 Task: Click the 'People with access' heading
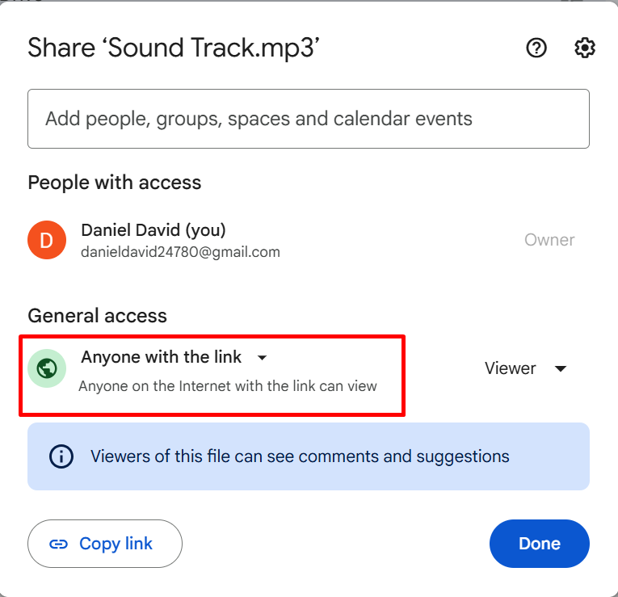click(114, 183)
